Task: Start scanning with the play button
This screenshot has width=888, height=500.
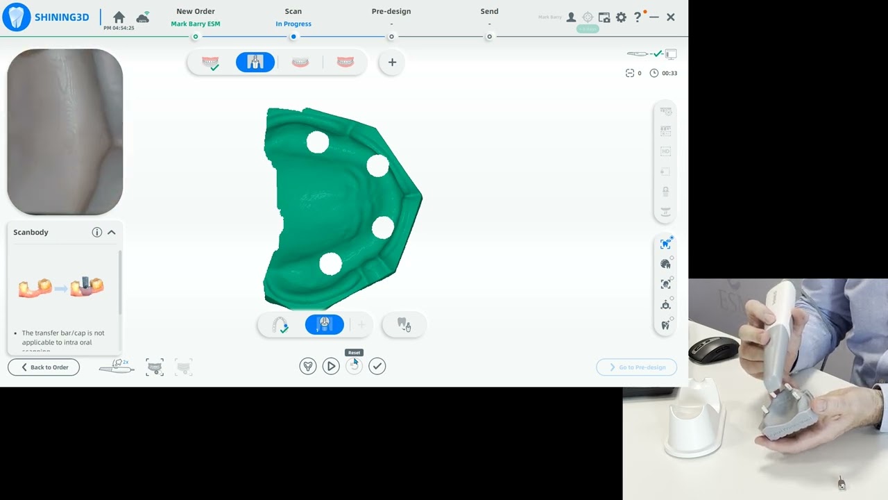Action: point(331,366)
